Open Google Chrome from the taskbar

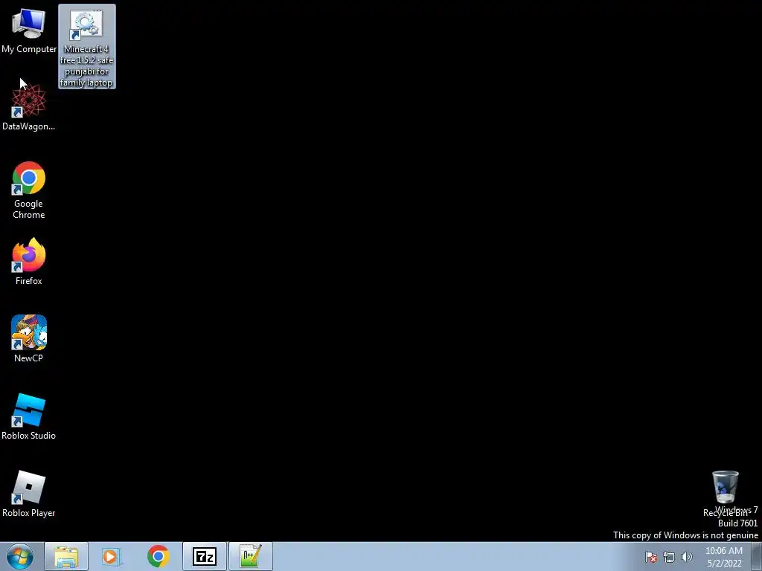(x=158, y=556)
